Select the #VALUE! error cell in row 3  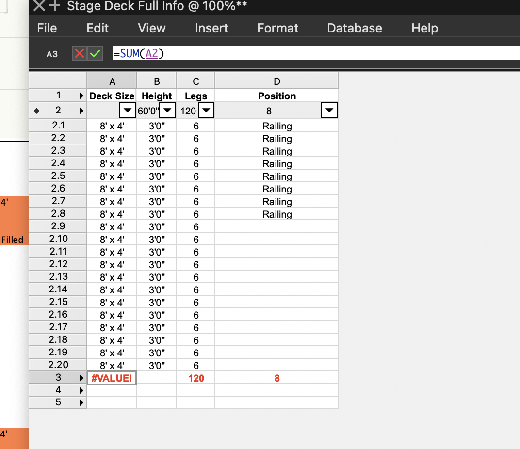pos(112,377)
